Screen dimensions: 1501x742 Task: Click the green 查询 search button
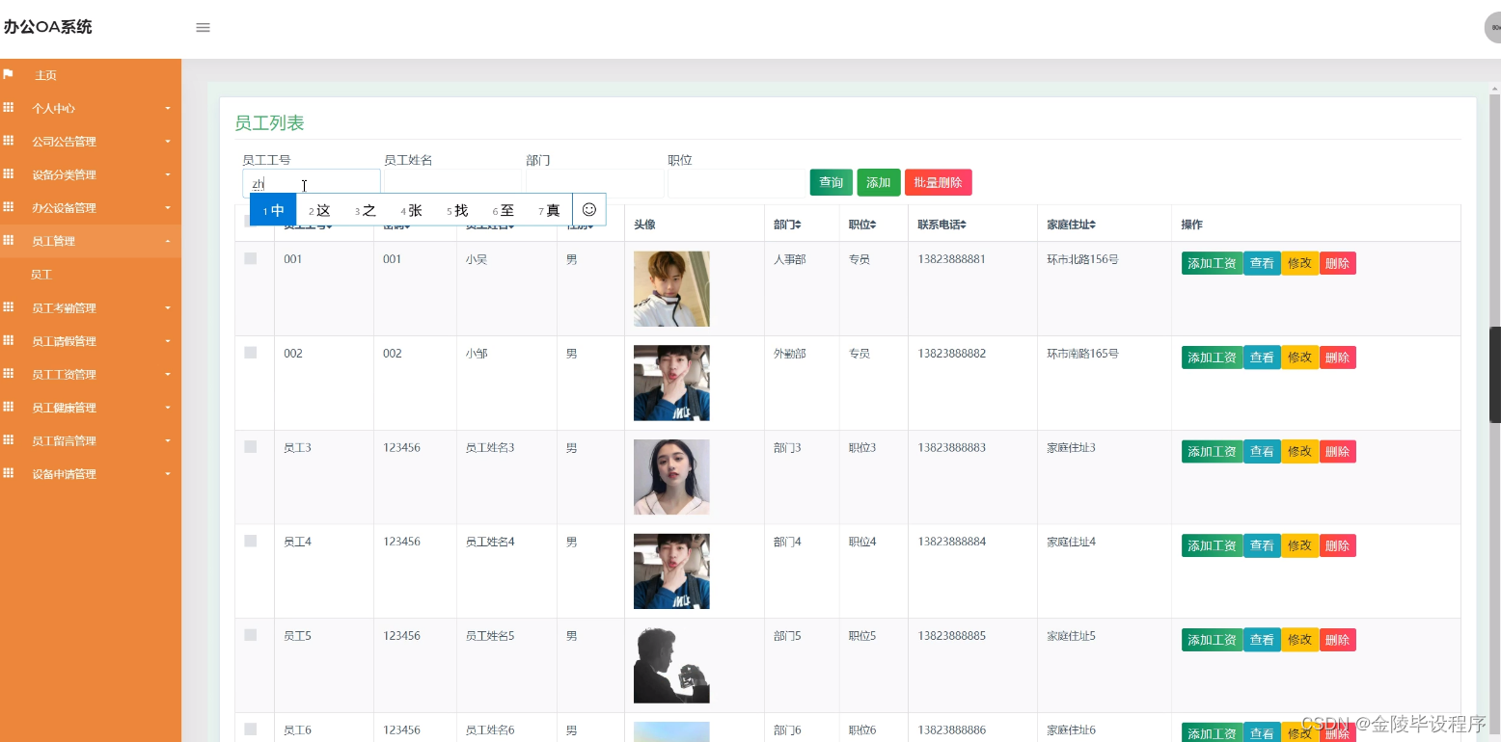(x=830, y=181)
